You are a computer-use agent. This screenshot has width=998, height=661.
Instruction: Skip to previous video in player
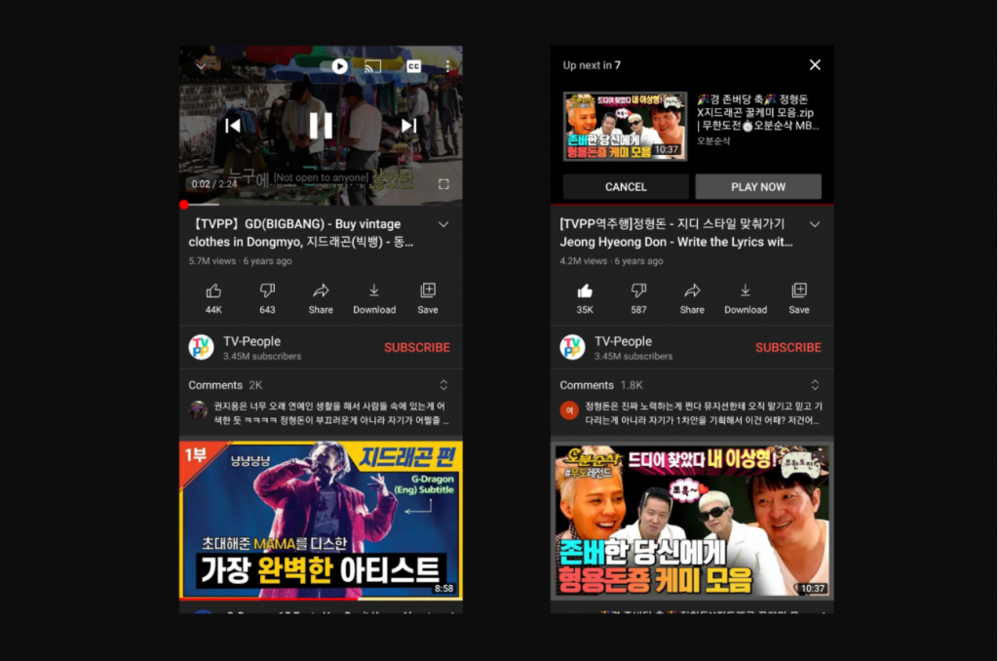233,126
